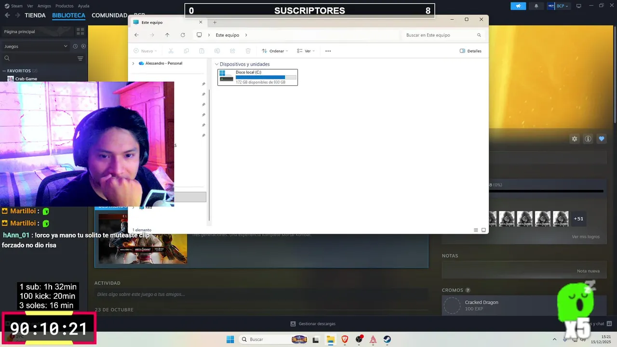Select the Cracked Dragon trading card
This screenshot has width=617, height=347.
click(x=524, y=305)
